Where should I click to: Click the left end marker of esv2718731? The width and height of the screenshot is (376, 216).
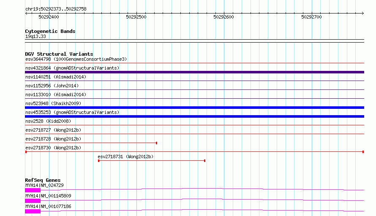click(98, 161)
